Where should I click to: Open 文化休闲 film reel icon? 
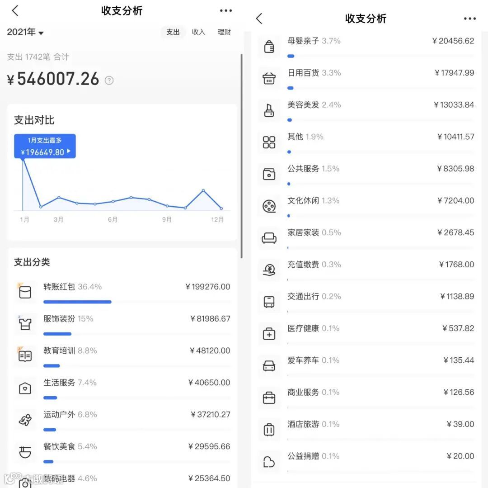pos(269,206)
